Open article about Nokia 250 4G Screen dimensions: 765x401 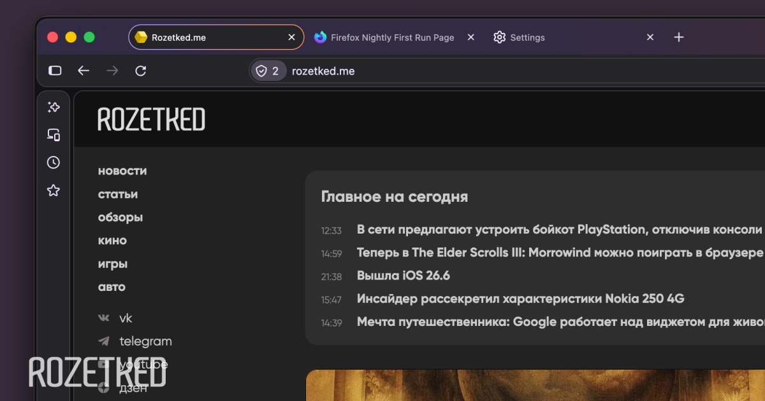[521, 299]
